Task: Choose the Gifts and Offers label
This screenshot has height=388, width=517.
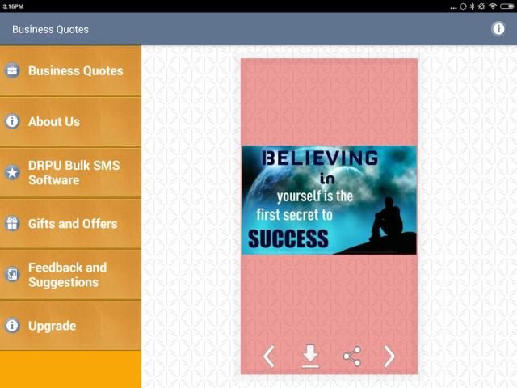Action: tap(73, 224)
